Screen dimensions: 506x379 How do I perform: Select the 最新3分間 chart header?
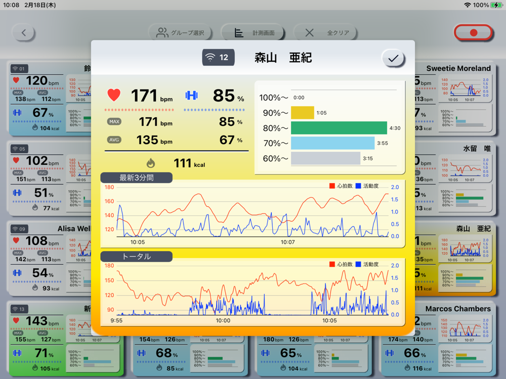[136, 177]
